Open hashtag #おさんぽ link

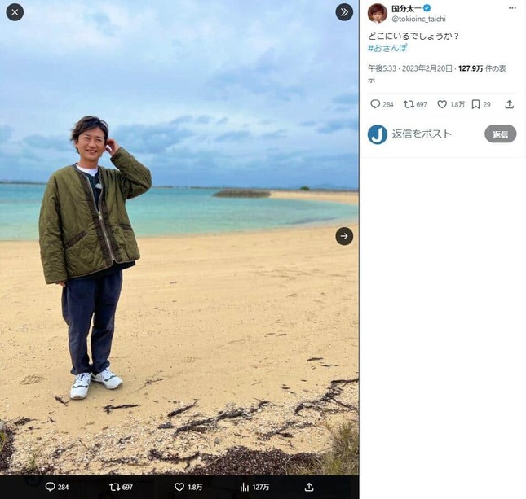(x=387, y=48)
